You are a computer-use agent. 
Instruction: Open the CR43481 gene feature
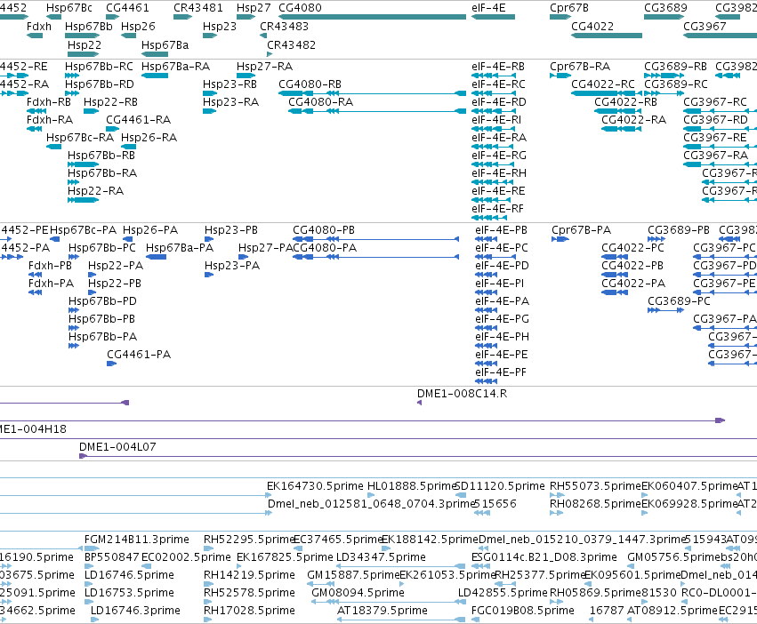(x=182, y=17)
